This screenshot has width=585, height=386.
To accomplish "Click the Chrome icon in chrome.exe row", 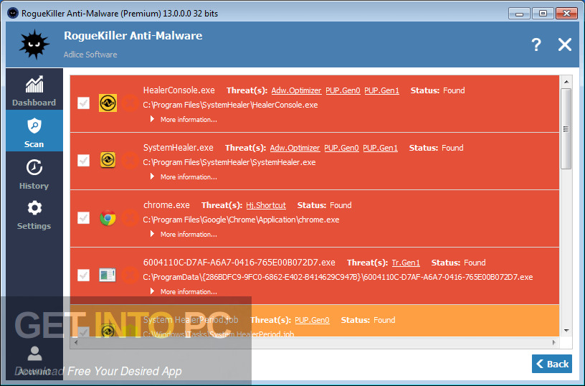I will point(108,217).
